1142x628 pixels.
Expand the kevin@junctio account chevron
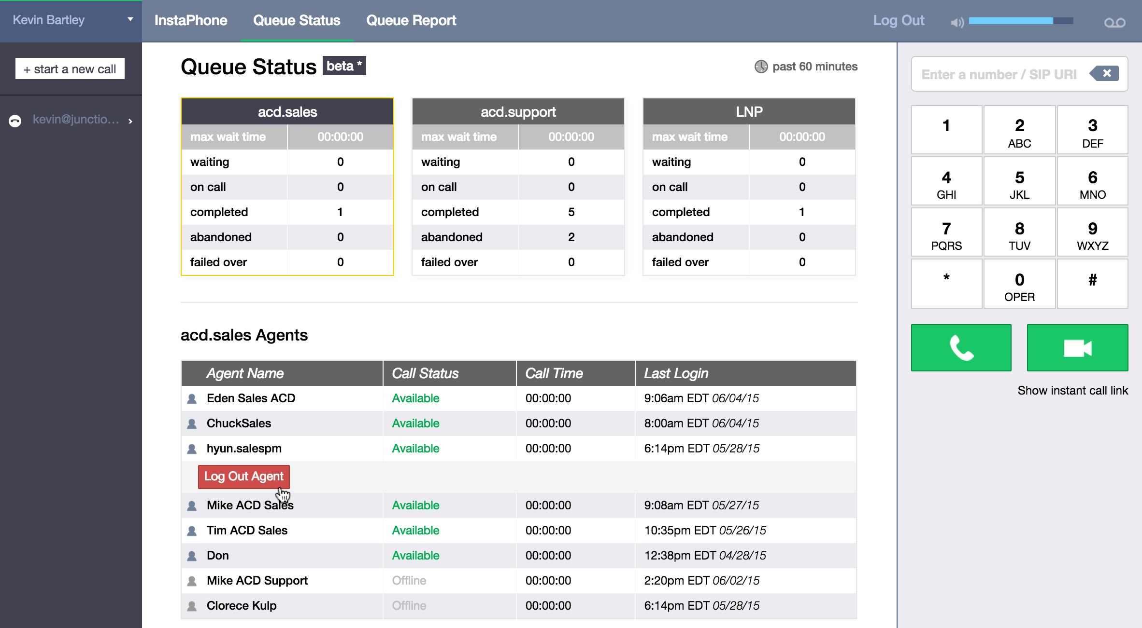click(x=130, y=121)
